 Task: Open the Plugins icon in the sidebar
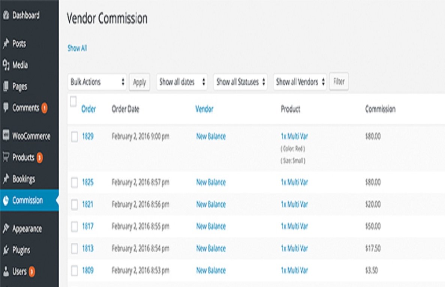[x=6, y=249]
